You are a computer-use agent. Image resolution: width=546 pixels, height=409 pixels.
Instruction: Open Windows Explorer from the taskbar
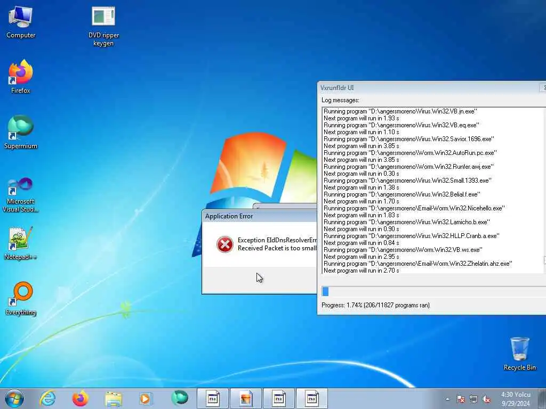click(x=113, y=398)
